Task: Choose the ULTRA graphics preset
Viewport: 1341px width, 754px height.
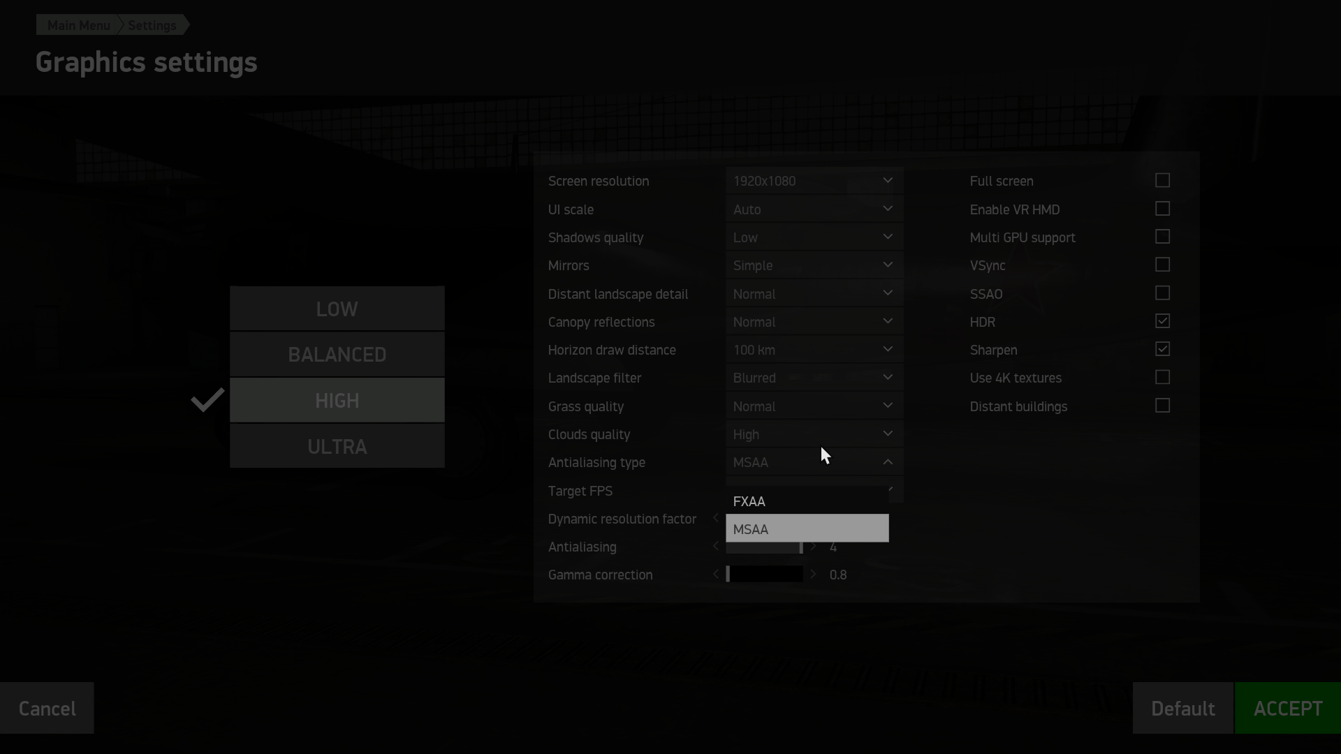Action: click(337, 446)
